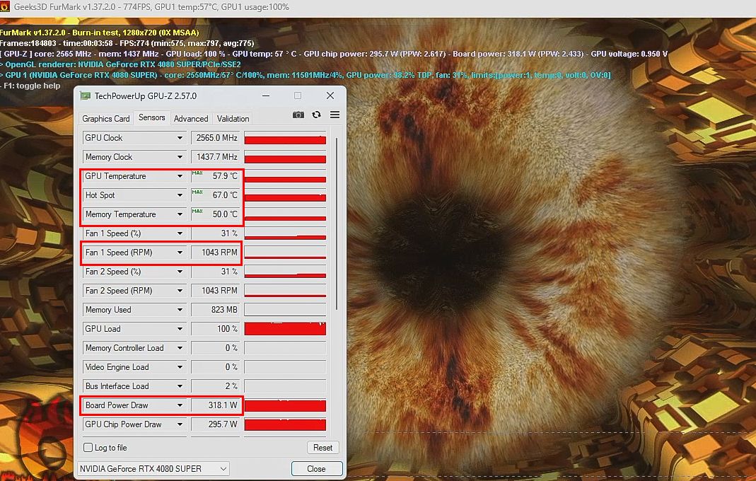Click the 2565.0 MHz GPU Clock value
This screenshot has height=481, width=756.
(x=215, y=138)
